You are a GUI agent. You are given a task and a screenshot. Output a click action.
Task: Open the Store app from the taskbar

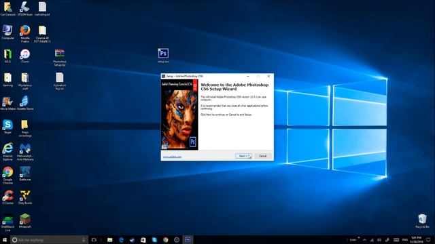point(143,240)
